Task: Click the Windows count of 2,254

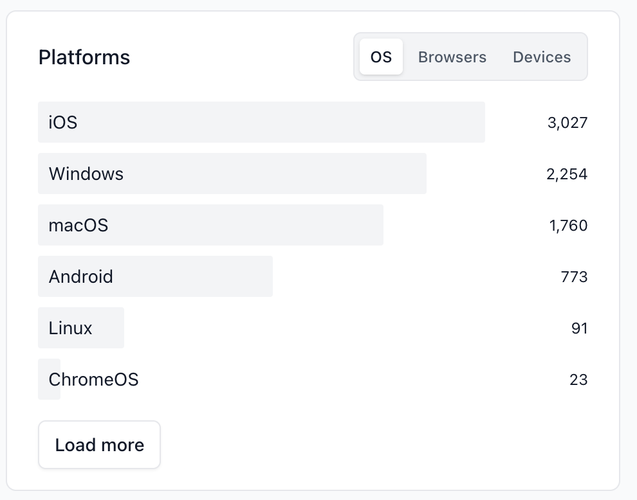Action: pyautogui.click(x=566, y=174)
